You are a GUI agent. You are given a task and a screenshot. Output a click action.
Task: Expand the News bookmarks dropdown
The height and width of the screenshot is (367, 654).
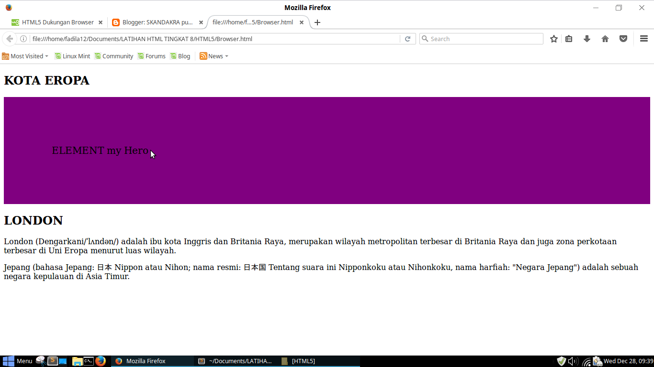pyautogui.click(x=214, y=56)
